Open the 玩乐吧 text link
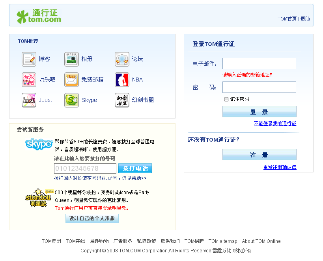This screenshot has width=323, height=261. [47, 80]
